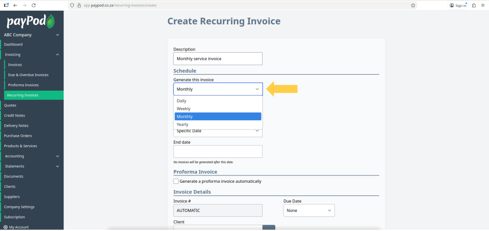Viewport: 489px width, 231px height.
Task: Expand the ABC Company selector
Action: 31,35
